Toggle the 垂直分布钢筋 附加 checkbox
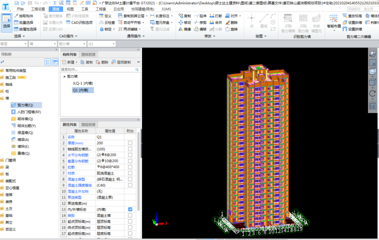Image resolution: width=379 pixels, height=240 pixels. pyautogui.click(x=130, y=161)
